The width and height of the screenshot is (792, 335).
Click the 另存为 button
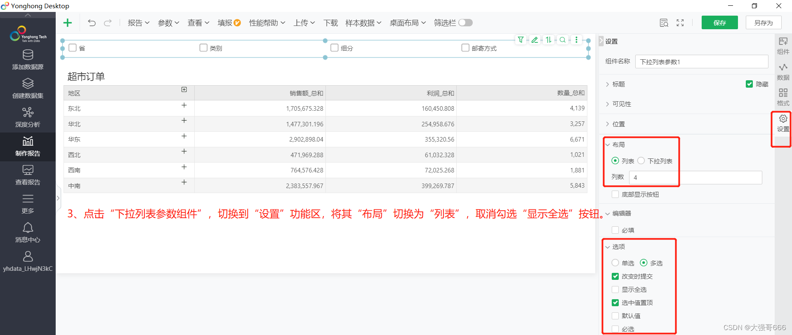[x=764, y=23]
